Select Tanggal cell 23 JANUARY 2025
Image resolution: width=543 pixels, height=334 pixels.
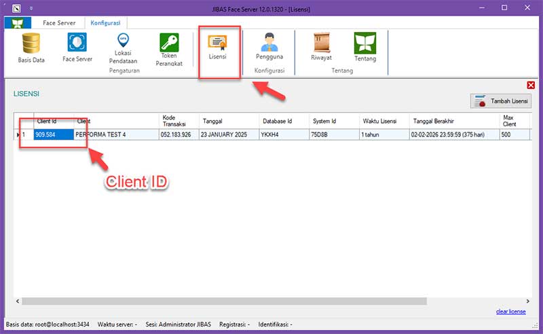[229, 134]
